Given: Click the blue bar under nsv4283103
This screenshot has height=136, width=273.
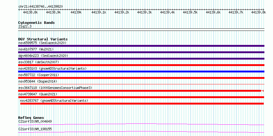Looking at the screenshot, I should tap(141, 72).
